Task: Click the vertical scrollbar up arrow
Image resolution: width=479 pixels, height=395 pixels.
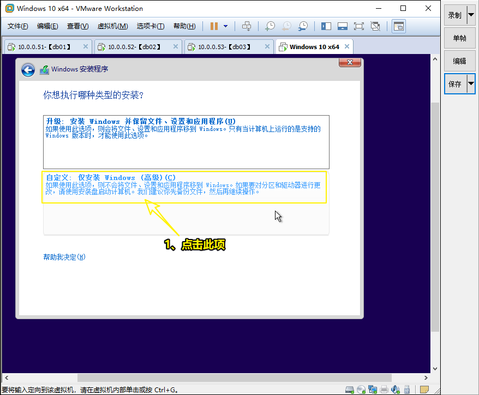Action: tap(435, 59)
